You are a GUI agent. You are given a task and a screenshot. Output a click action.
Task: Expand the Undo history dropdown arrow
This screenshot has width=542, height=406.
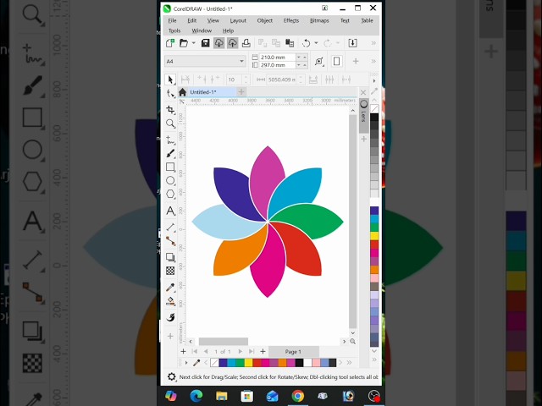[x=316, y=43]
